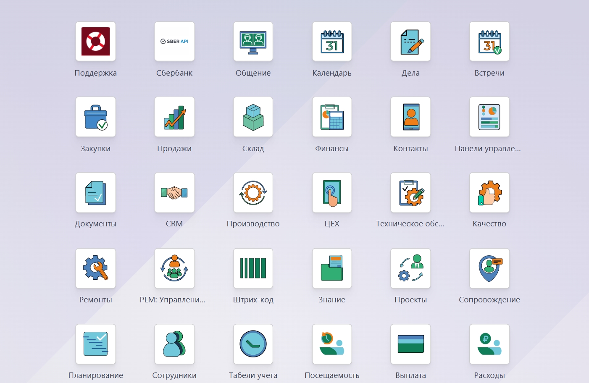The height and width of the screenshot is (383, 589).
Task: Open the Табели учета clock tile
Action: pyautogui.click(x=253, y=344)
